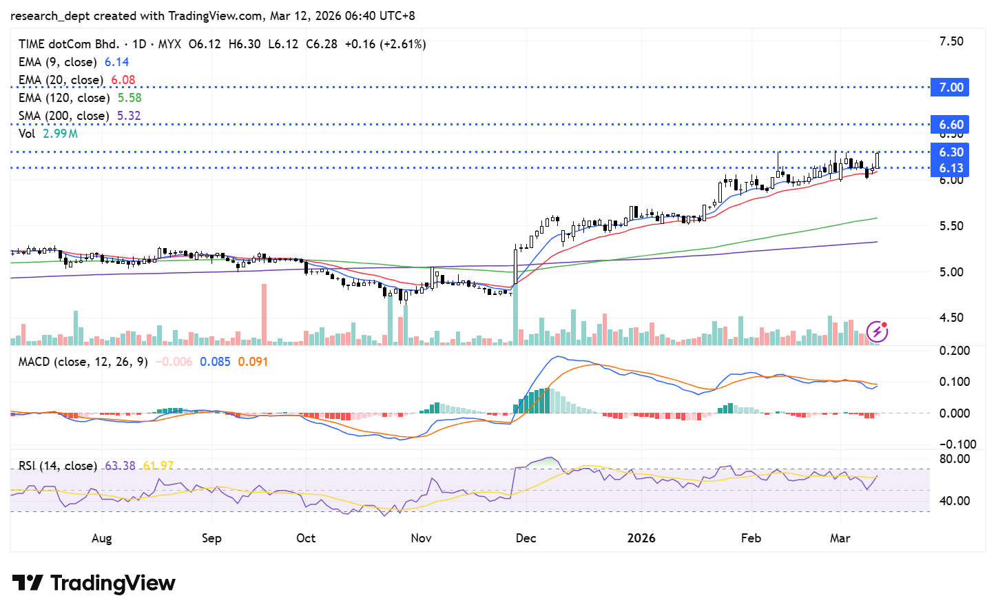The image size is (996, 614).
Task: Select the 7.00 blue price level label
Action: pyautogui.click(x=950, y=88)
